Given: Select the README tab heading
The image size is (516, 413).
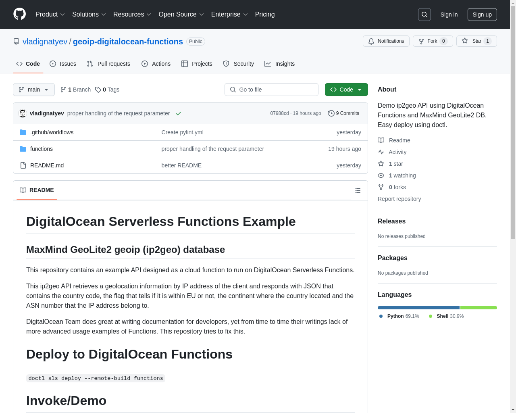Looking at the screenshot, I should click(x=37, y=190).
